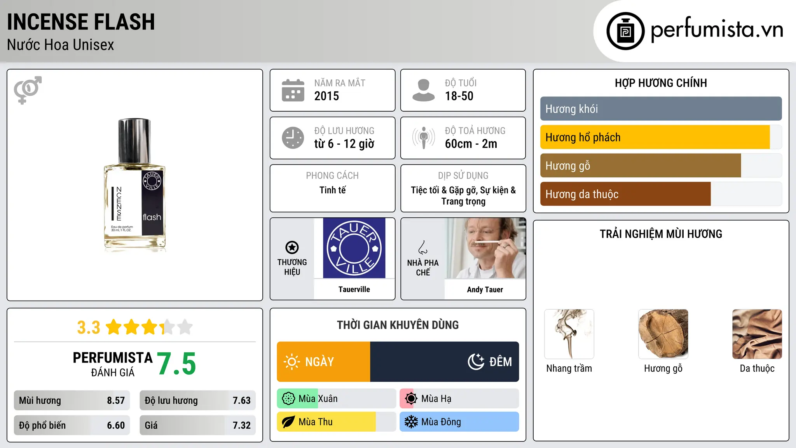This screenshot has height=448, width=796.
Task: Click the INCENSE FLASH title
Action: [x=81, y=22]
